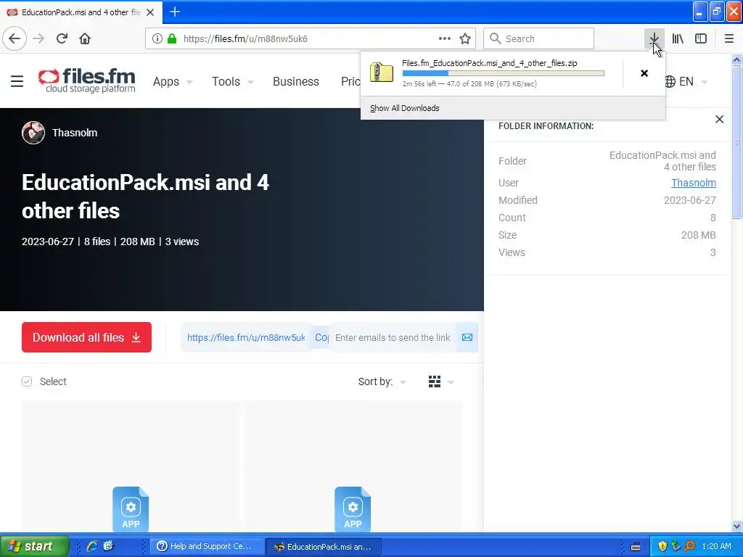Viewport: 743px width, 557px height.
Task: Click the Thasnolm uploader name
Action: 75,133
